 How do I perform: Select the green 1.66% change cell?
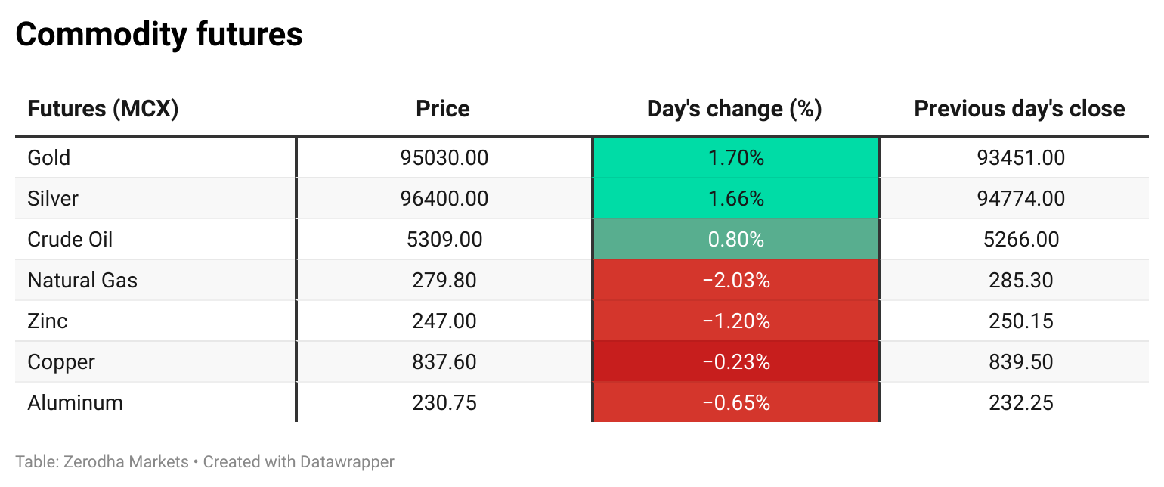pyautogui.click(x=736, y=198)
